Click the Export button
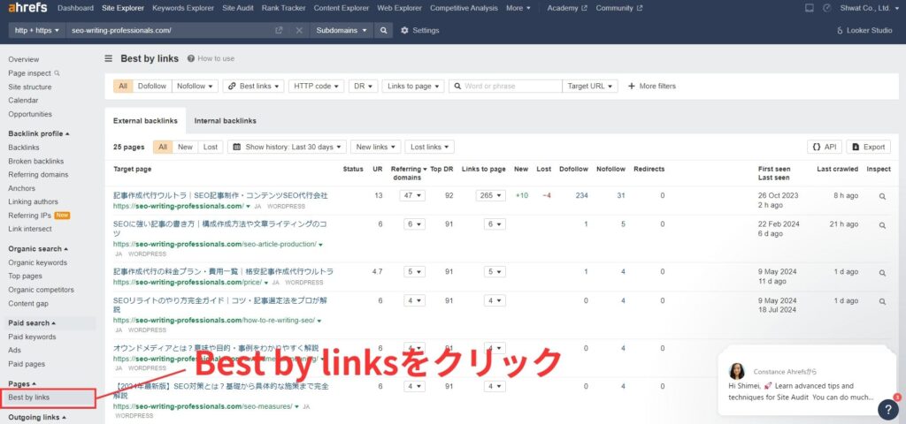906x424 pixels. (x=869, y=148)
